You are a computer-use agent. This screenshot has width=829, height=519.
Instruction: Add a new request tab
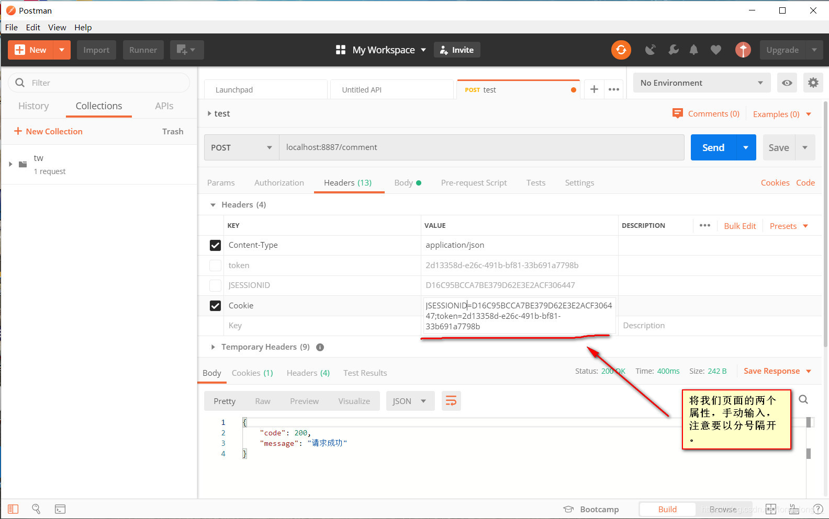[594, 89]
